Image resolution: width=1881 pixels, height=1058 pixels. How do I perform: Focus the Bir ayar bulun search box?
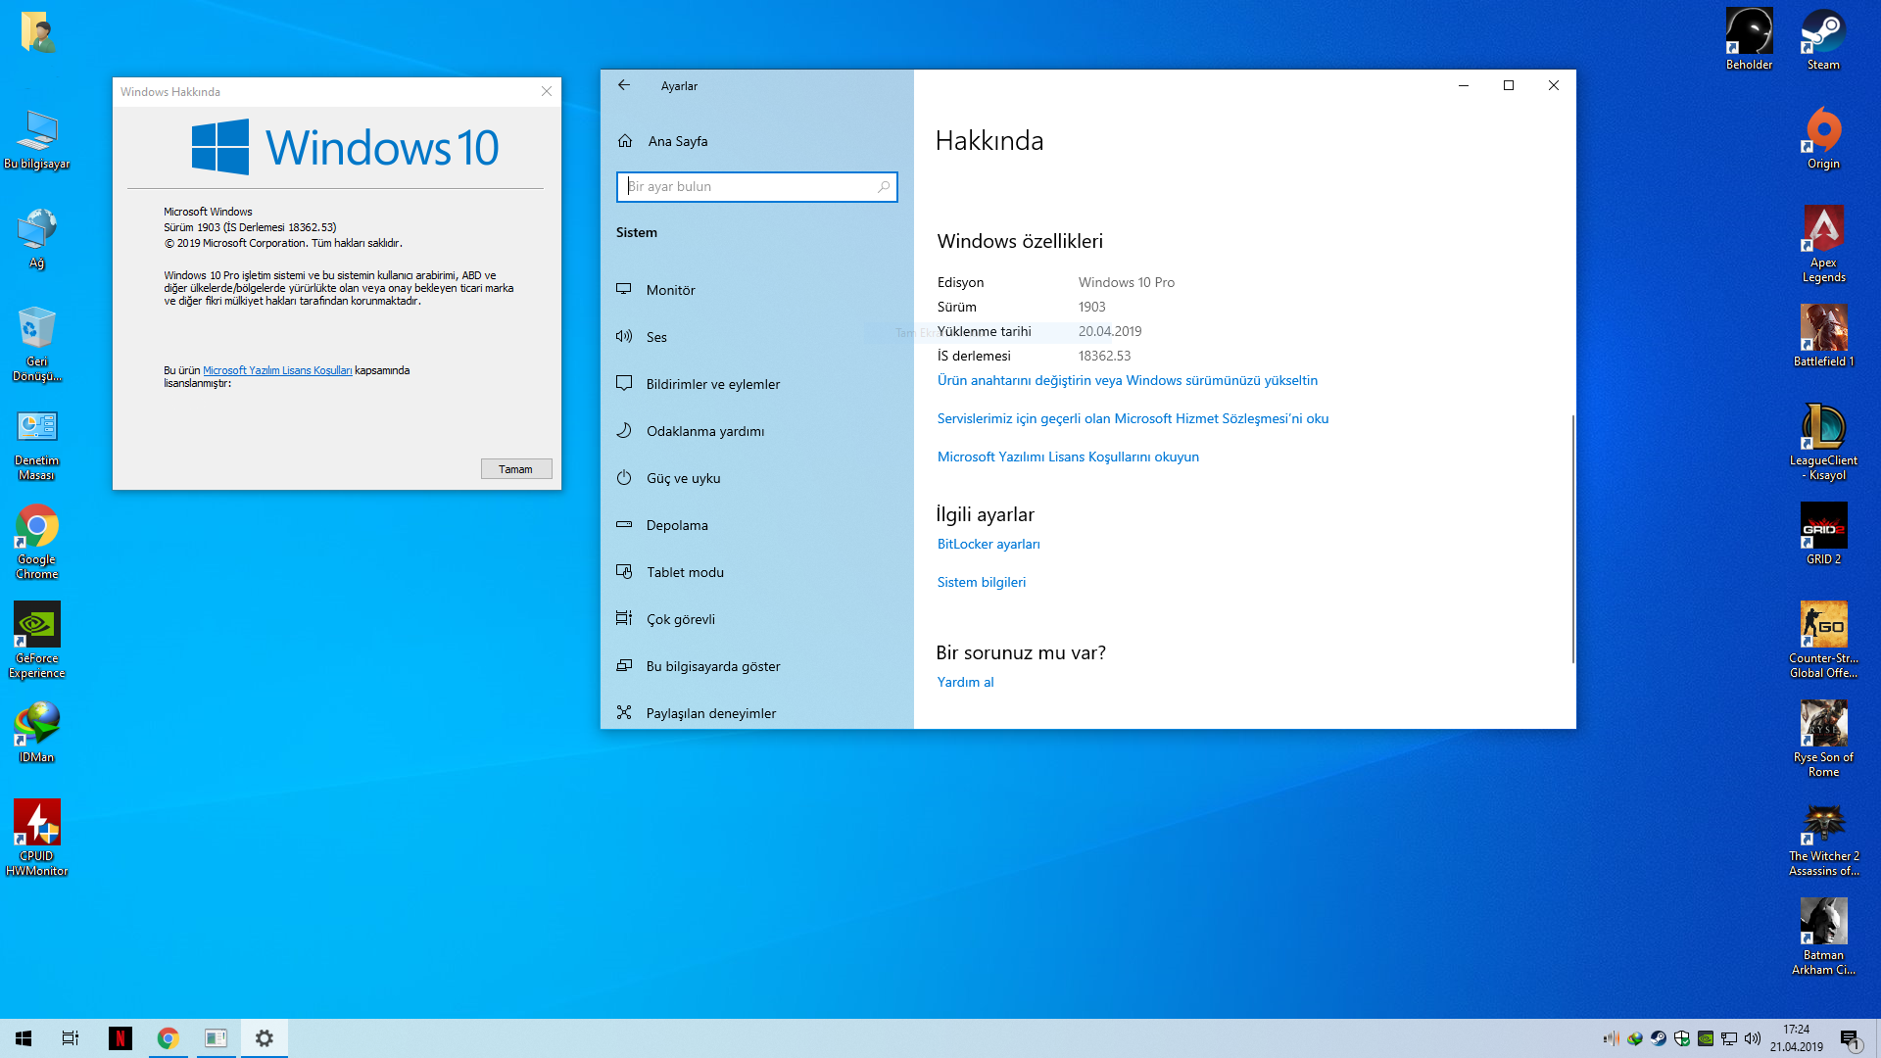point(756,186)
